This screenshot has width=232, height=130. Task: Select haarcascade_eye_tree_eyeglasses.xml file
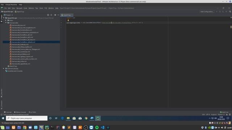(x=24, y=28)
